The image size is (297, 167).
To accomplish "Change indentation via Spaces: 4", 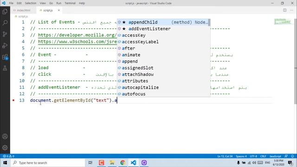I will [x=241, y=156].
